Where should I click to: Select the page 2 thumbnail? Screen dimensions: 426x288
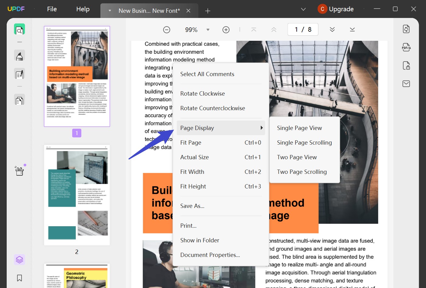pyautogui.click(x=77, y=195)
